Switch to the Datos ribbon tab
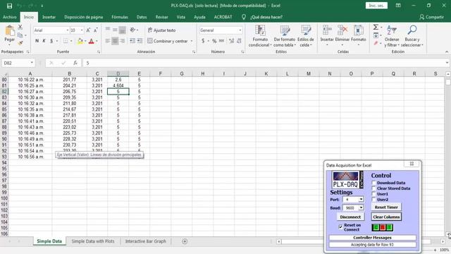Screen dimensions: 451x254 click(x=142, y=17)
